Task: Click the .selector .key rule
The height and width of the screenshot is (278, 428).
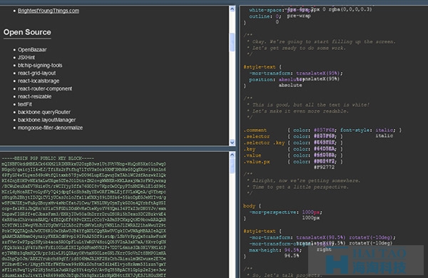Action: [293, 143]
